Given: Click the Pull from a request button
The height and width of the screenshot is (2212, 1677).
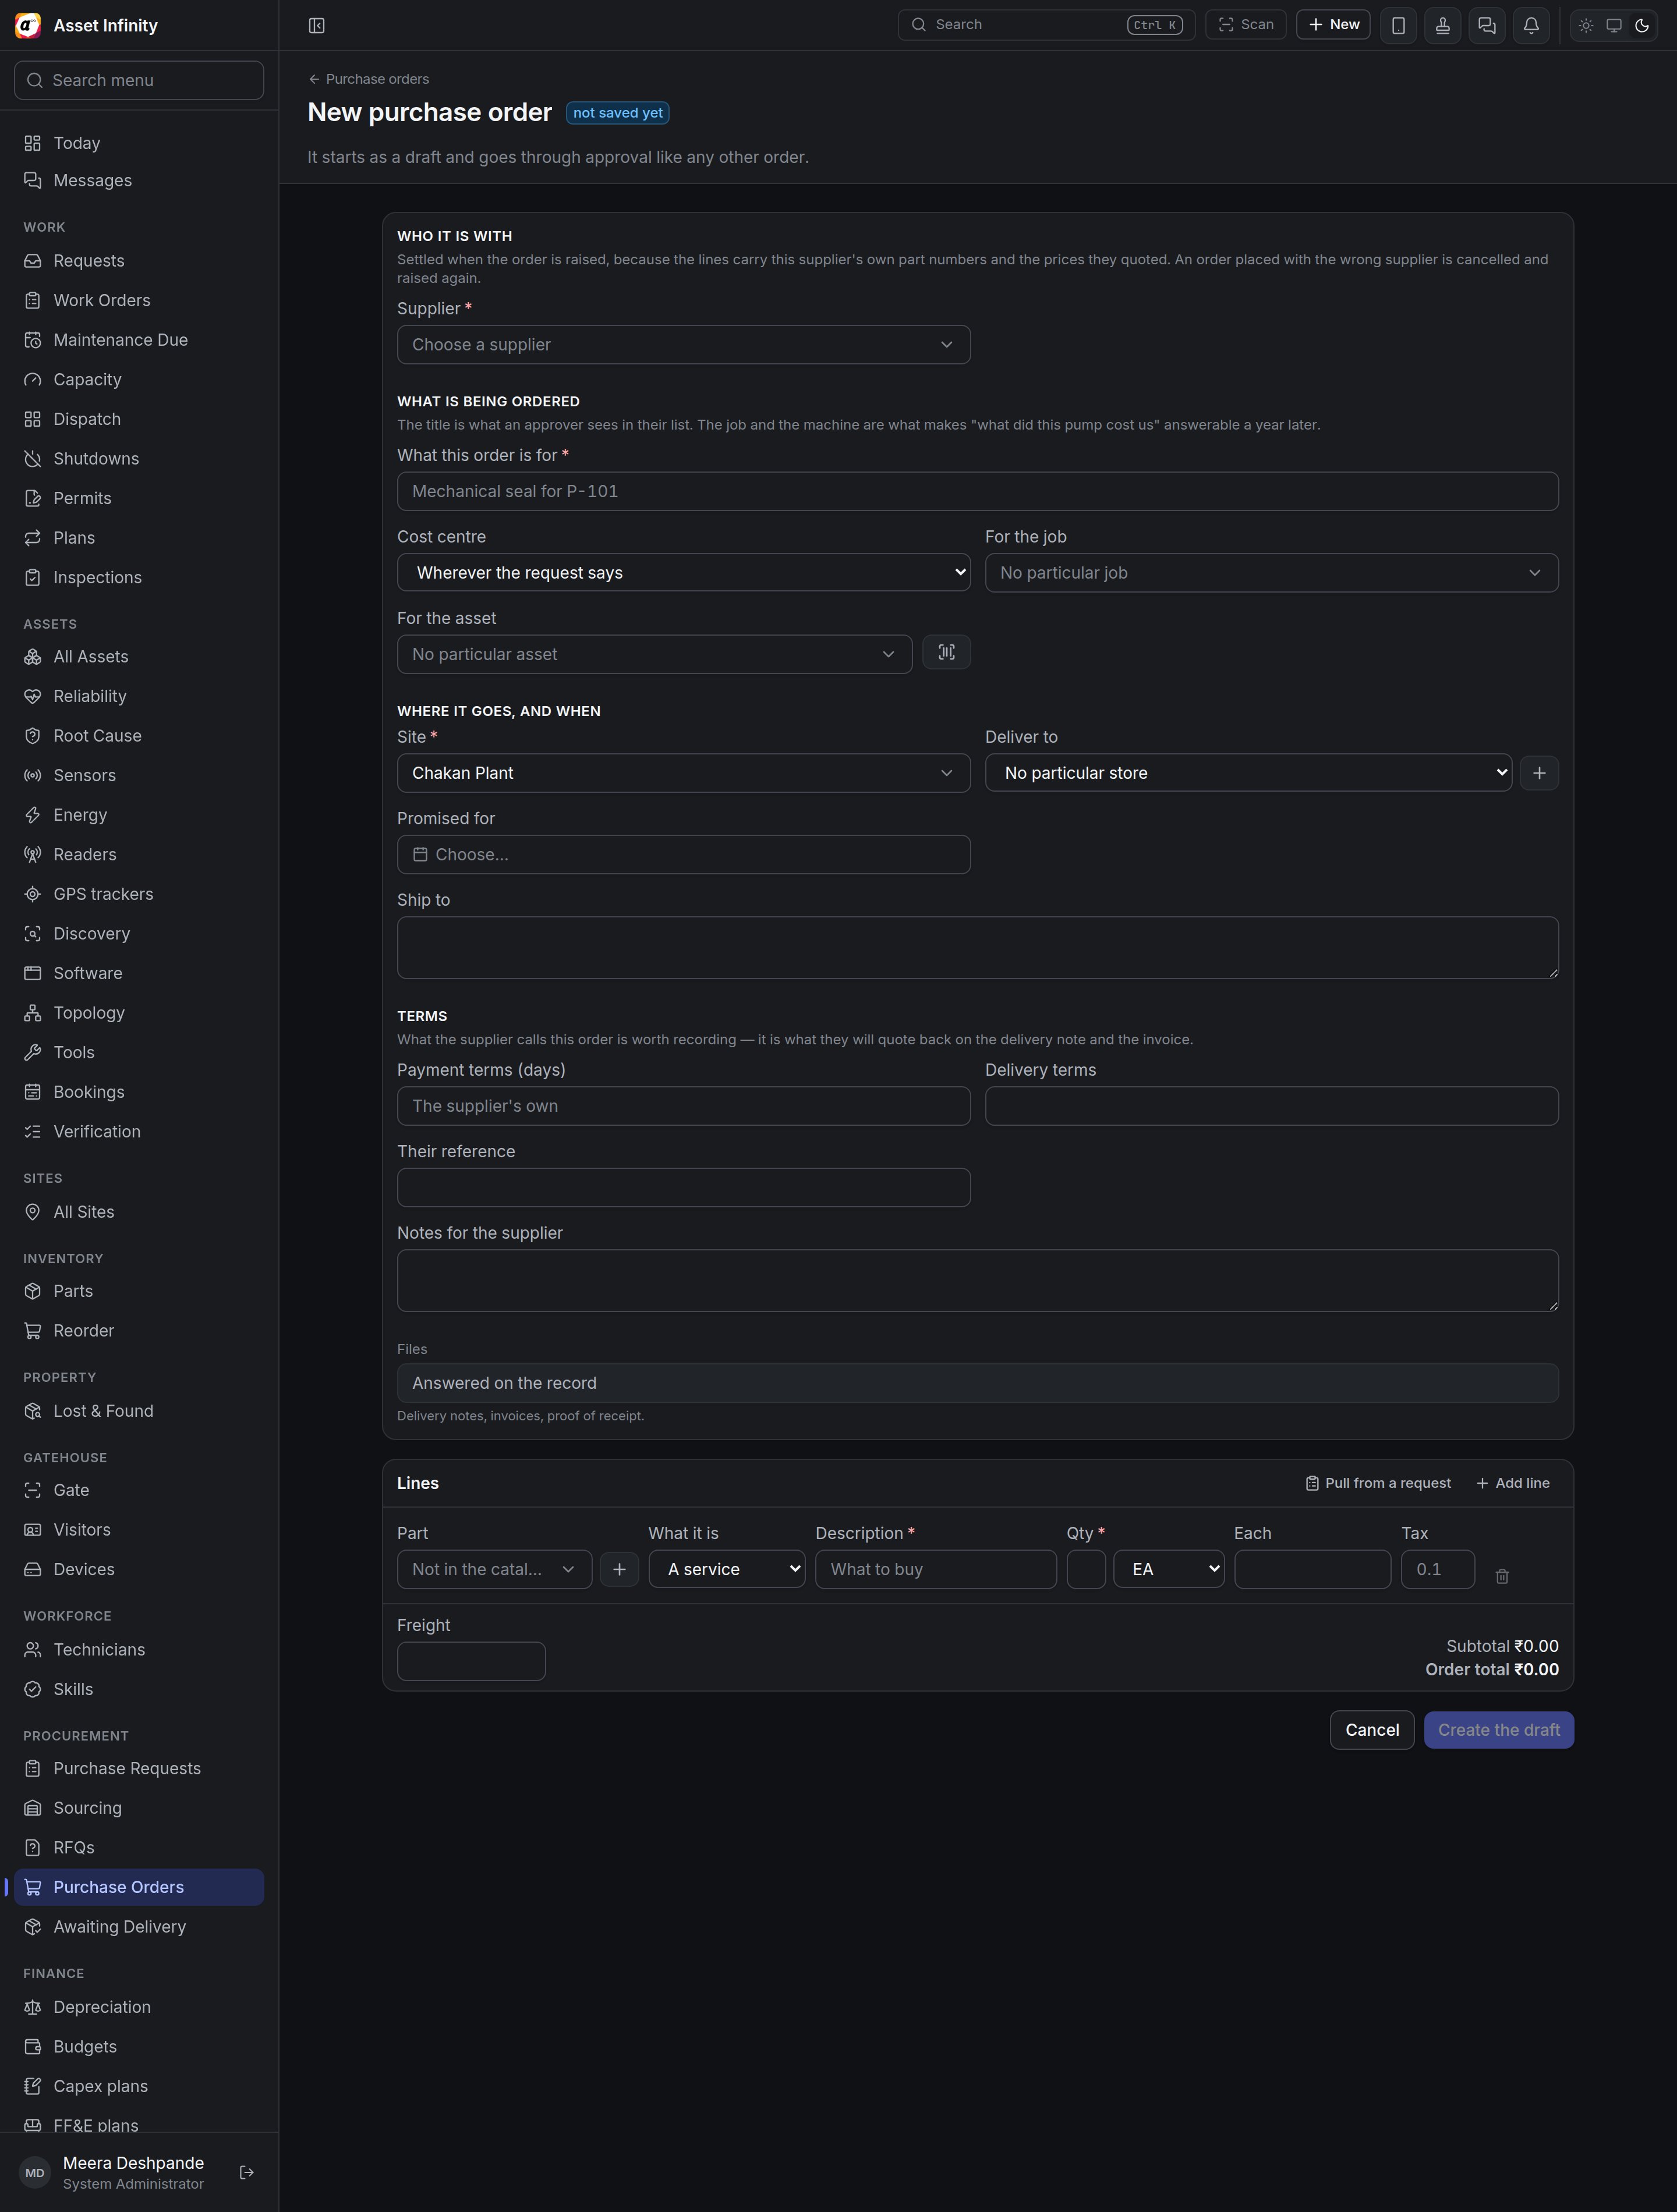Looking at the screenshot, I should click(1378, 1483).
